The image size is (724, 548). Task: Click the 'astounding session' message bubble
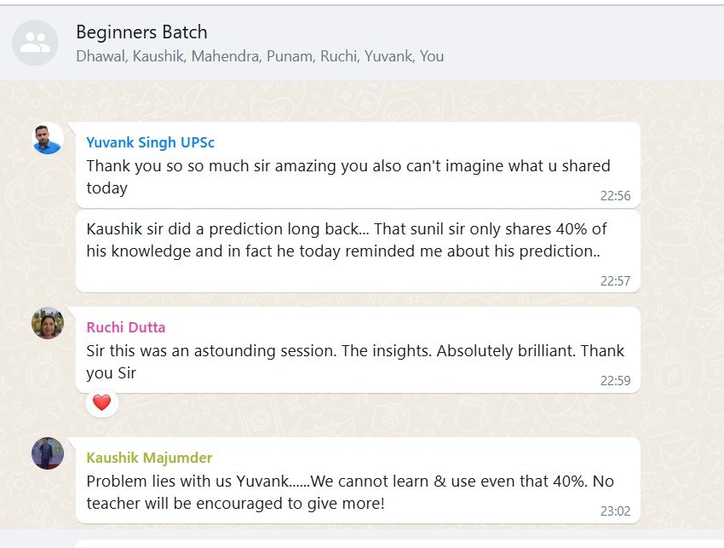[x=358, y=349]
